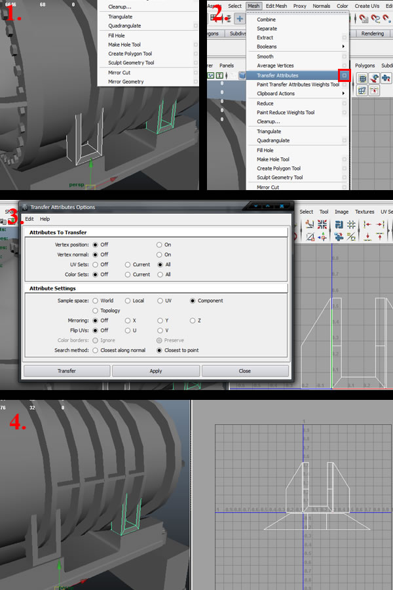The width and height of the screenshot is (393, 590).
Task: Set UV Sets to Off
Action: [96, 265]
